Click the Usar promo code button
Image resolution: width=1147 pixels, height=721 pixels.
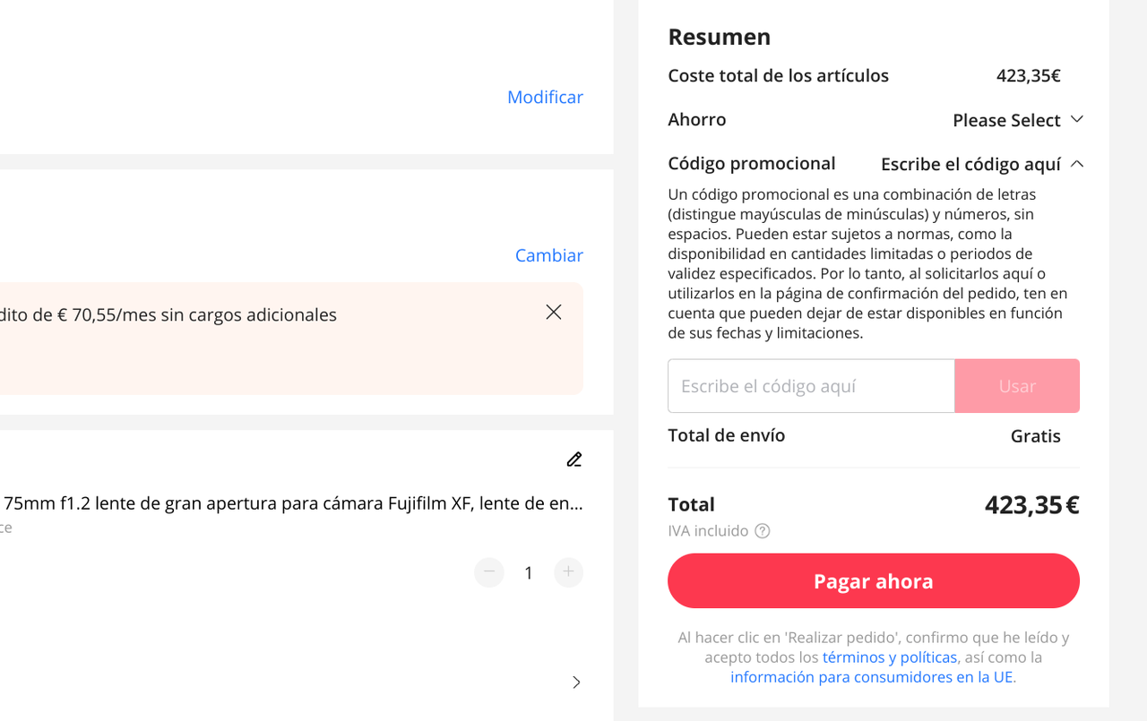1017,386
